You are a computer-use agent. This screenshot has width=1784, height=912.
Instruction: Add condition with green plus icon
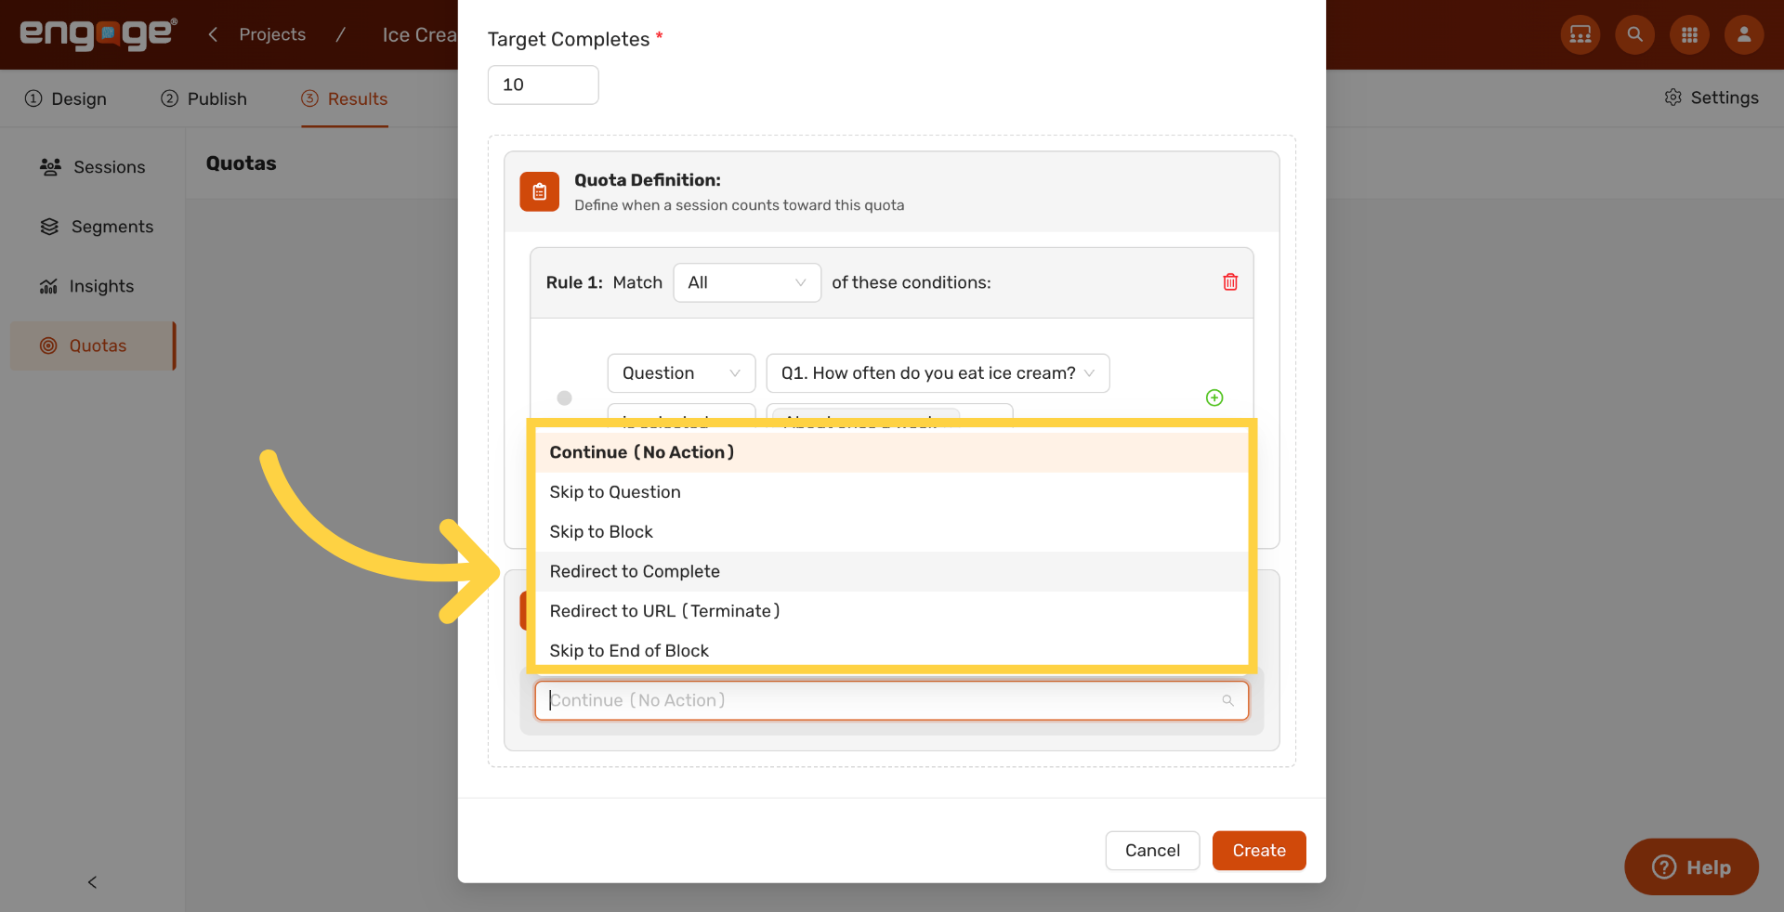[x=1214, y=397]
